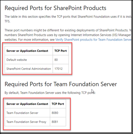Select the Team Foundation Server cell

click(x=28, y=113)
